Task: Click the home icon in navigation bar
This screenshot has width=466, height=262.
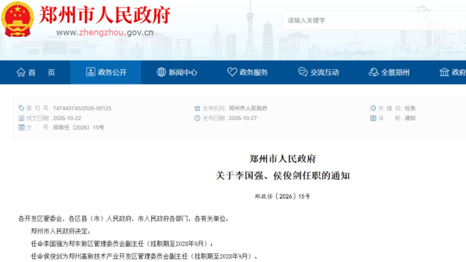Action: pyautogui.click(x=21, y=72)
